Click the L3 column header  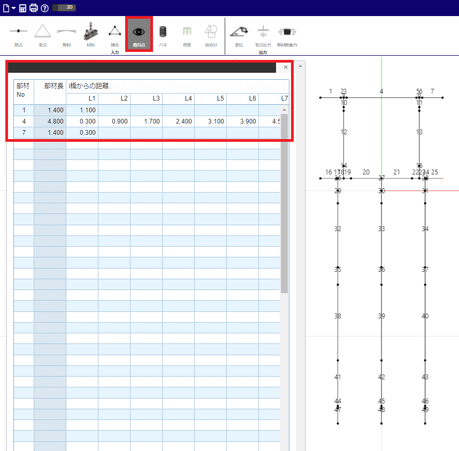tap(147, 98)
